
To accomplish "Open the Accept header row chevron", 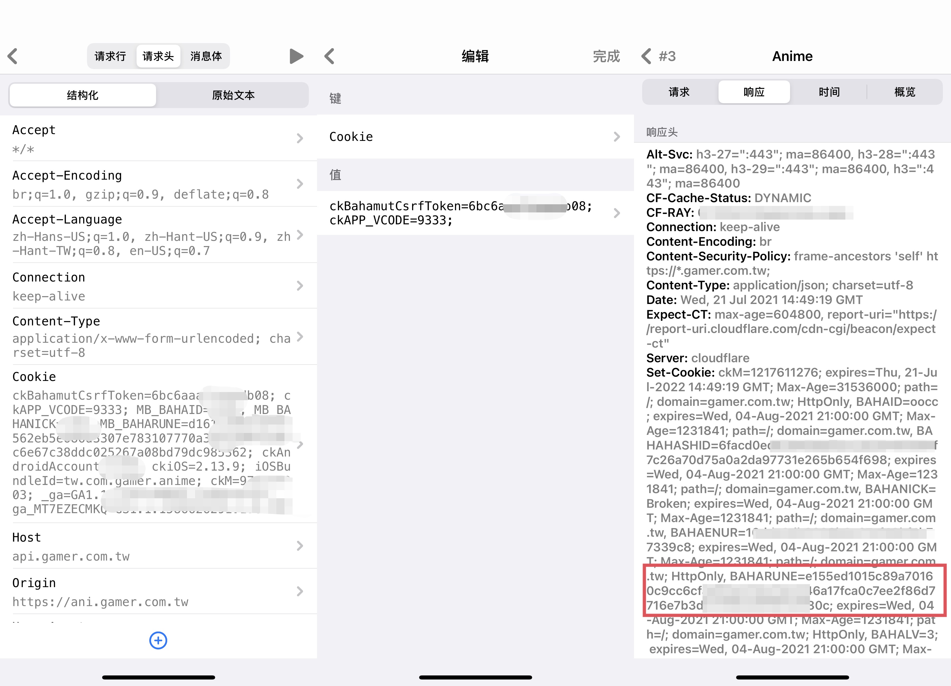I will [x=300, y=138].
